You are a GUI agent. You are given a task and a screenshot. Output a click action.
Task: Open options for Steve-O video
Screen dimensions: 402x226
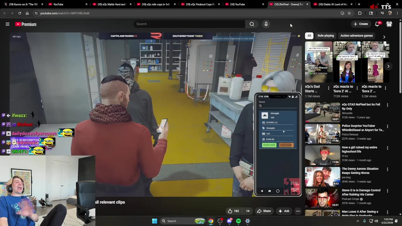(x=387, y=191)
